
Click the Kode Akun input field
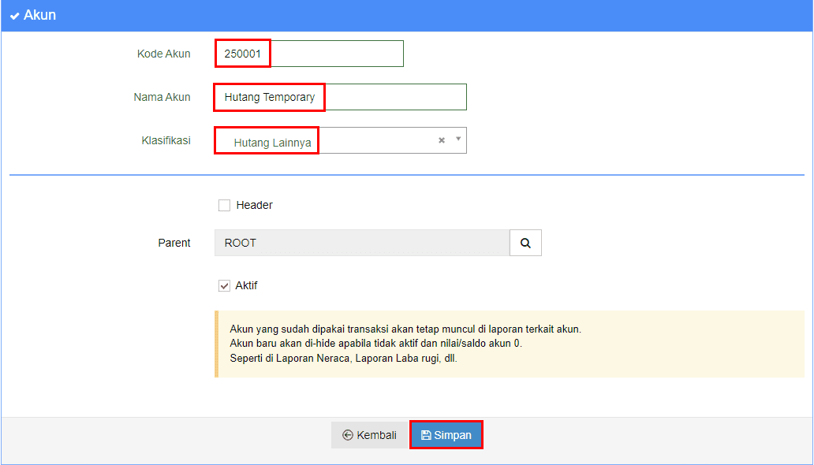[309, 53]
